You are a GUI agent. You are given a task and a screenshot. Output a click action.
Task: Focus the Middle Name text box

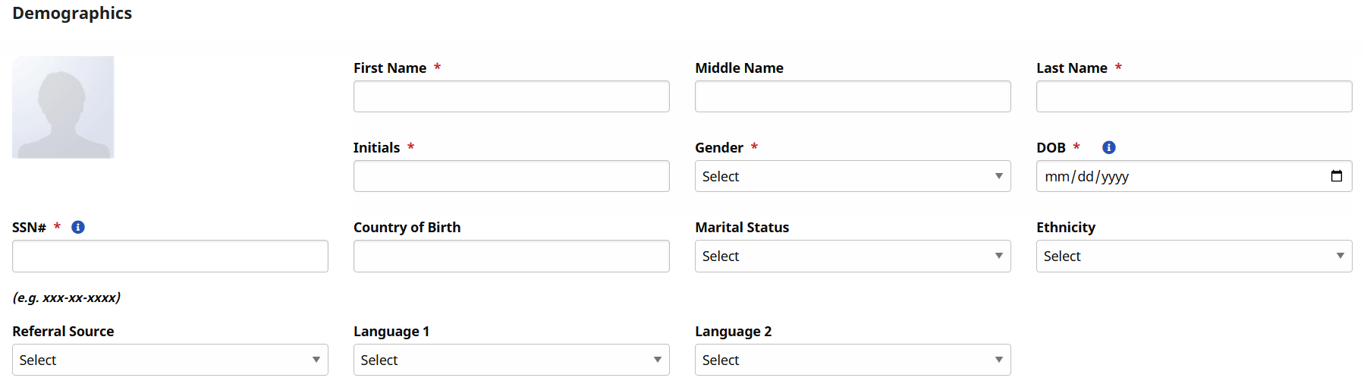click(852, 96)
